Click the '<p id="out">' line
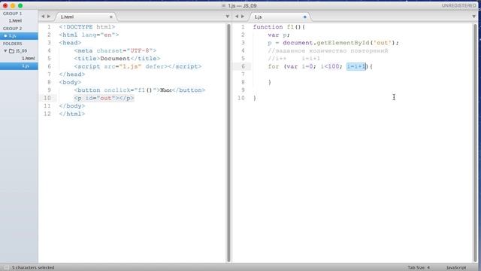Screen dimensions: 481x271 tap(104, 98)
